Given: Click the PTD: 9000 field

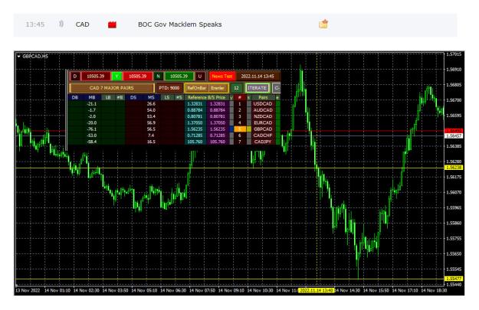Looking at the screenshot, I should pos(169,88).
